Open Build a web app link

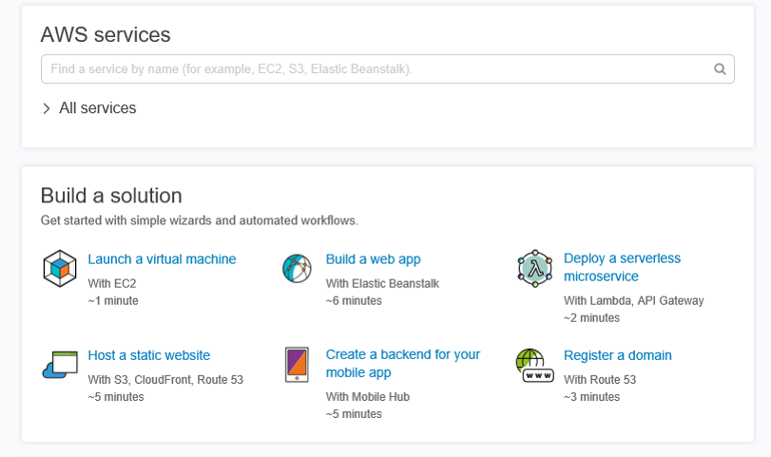374,259
